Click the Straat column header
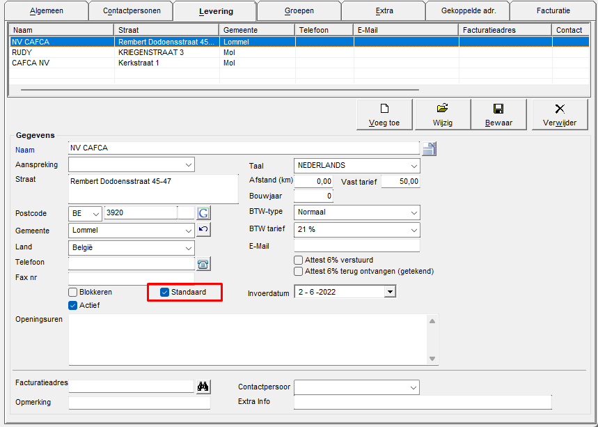The width and height of the screenshot is (598, 427). tap(166, 30)
